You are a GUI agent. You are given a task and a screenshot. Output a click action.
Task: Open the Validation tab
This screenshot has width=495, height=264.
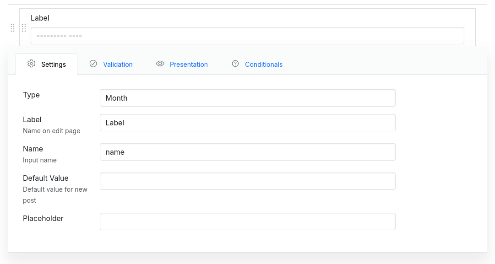point(118,65)
